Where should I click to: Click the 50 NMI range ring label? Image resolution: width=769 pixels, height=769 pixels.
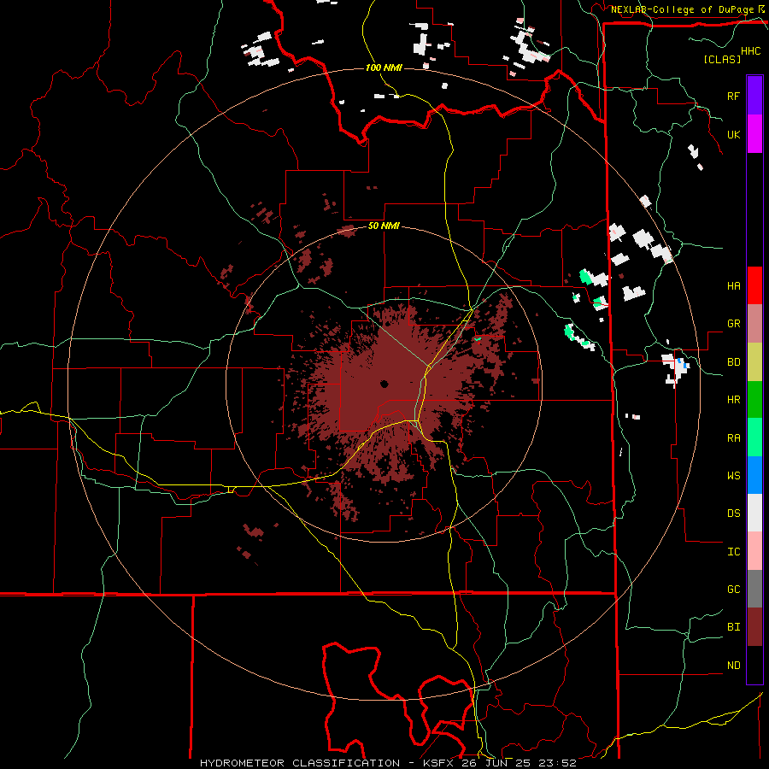point(384,226)
